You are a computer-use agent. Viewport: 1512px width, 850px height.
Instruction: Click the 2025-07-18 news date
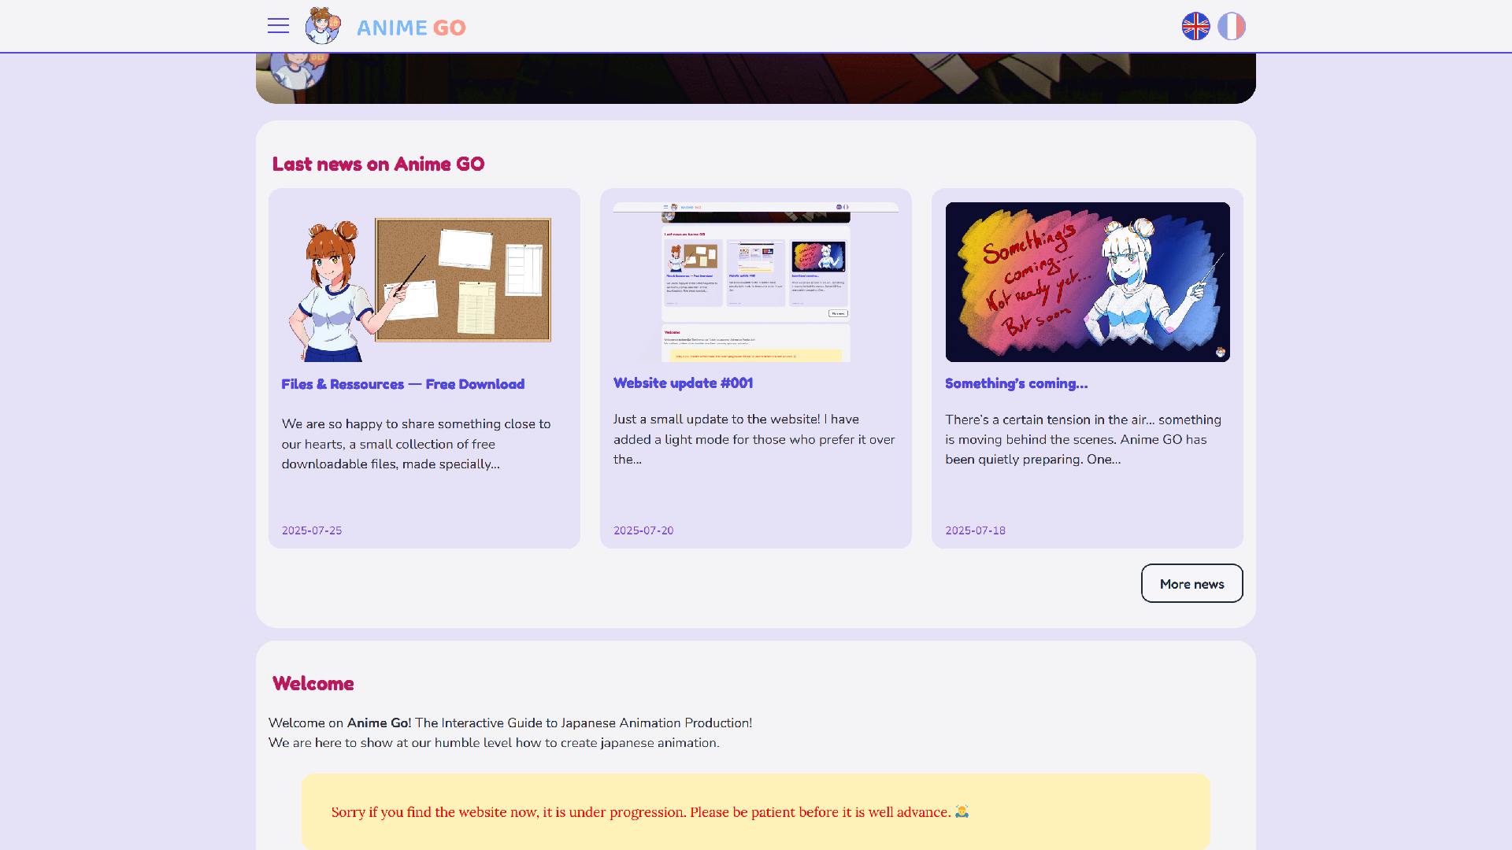coord(975,530)
